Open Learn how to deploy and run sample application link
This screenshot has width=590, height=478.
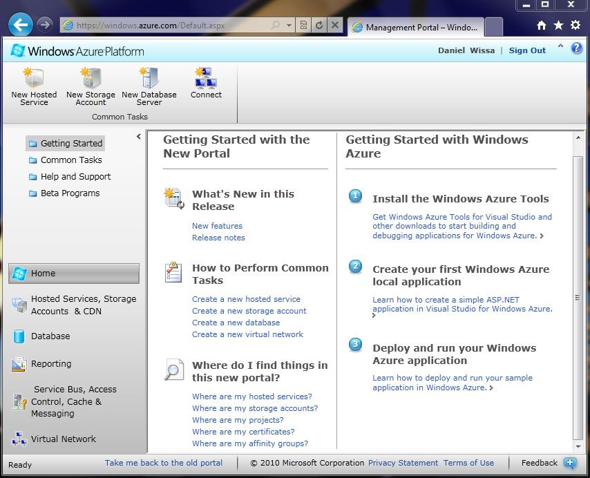coord(453,383)
